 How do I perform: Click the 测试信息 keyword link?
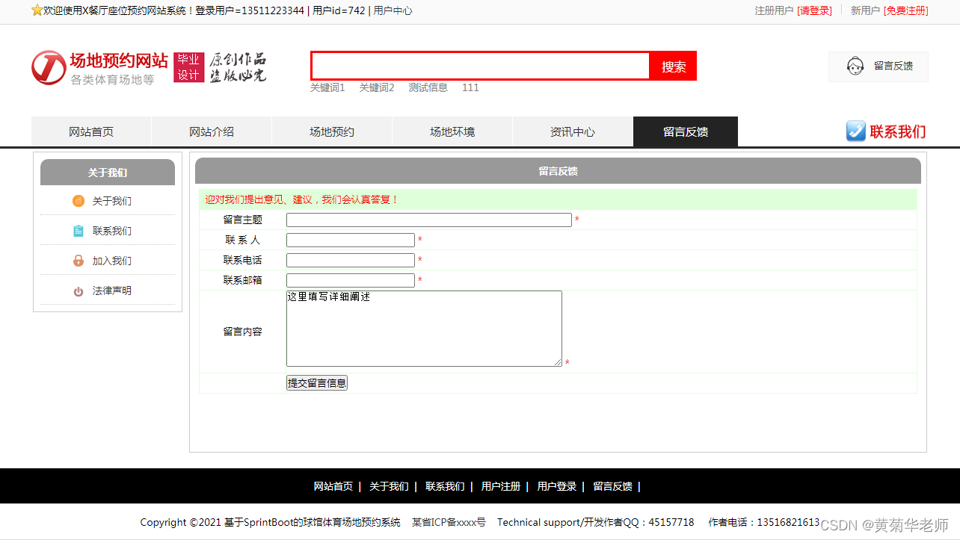click(428, 87)
